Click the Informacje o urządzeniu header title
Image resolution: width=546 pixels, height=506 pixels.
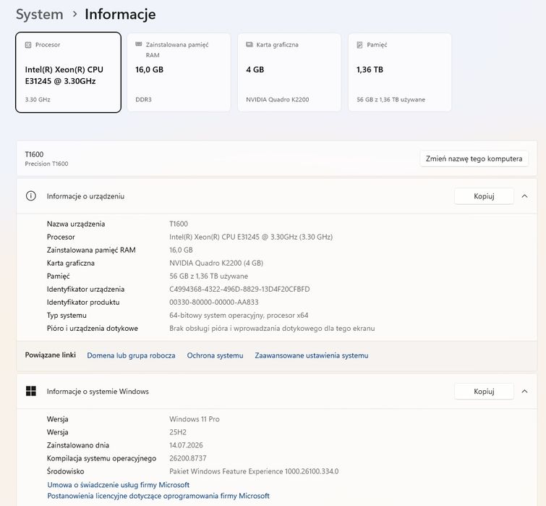pos(85,196)
